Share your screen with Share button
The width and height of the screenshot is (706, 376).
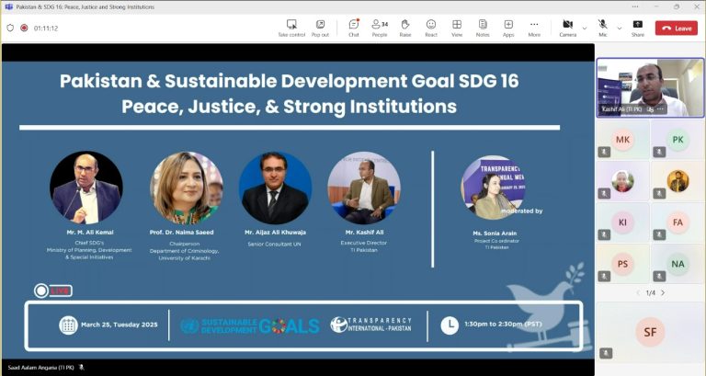pos(637,28)
